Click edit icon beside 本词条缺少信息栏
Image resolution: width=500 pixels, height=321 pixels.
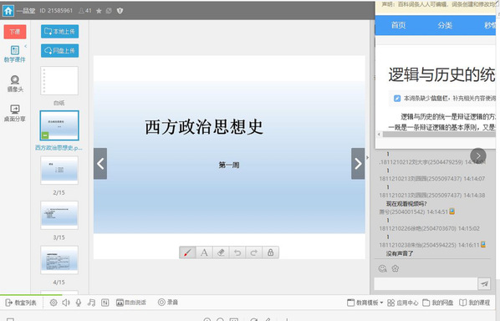tap(397, 98)
